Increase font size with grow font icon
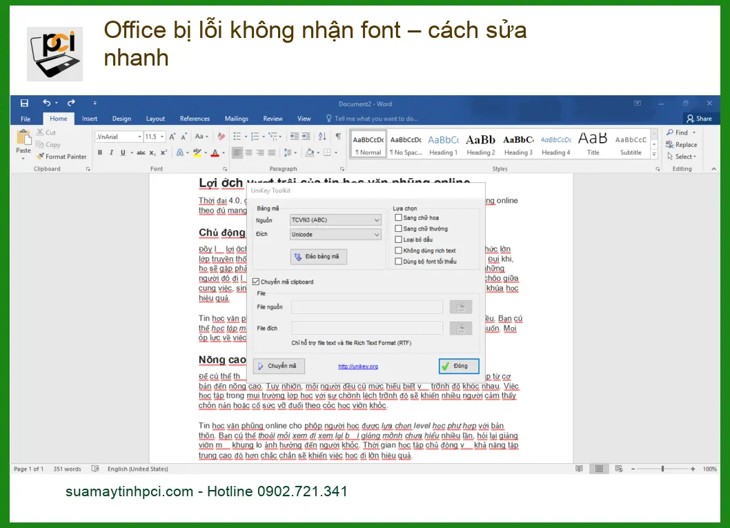This screenshot has width=730, height=528. pyautogui.click(x=172, y=137)
